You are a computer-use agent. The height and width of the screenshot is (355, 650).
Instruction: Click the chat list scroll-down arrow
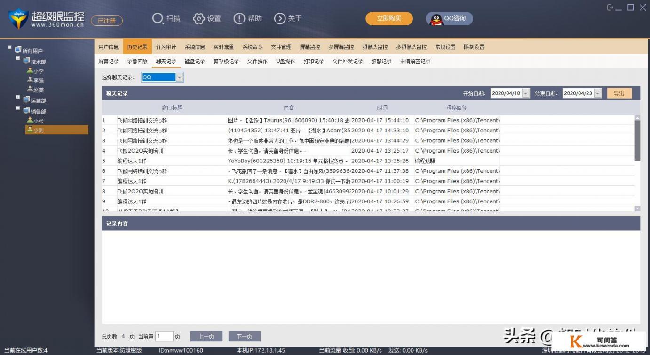(637, 208)
